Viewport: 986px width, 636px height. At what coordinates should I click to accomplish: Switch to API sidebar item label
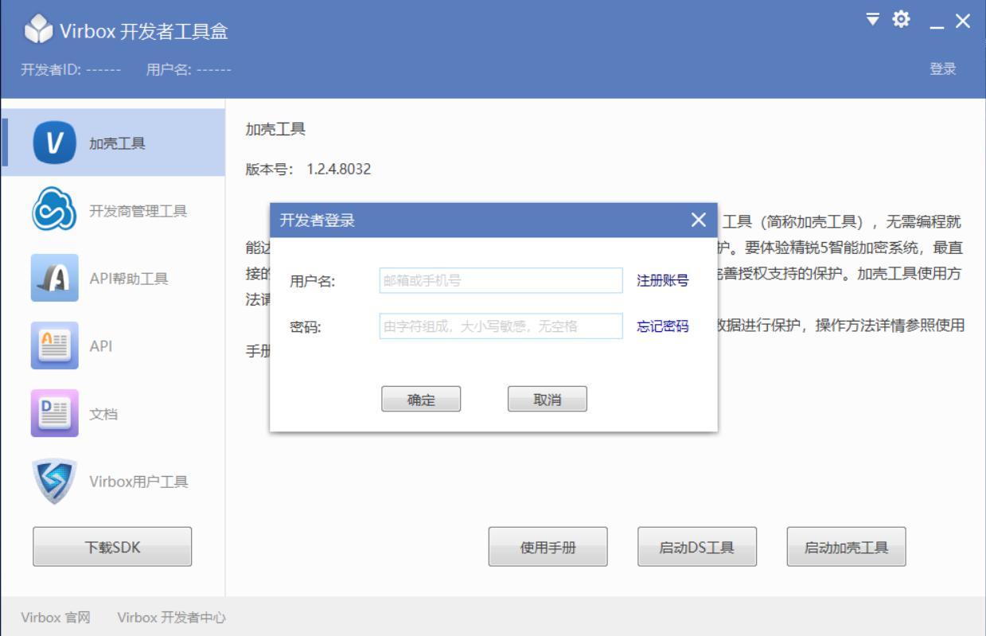pyautogui.click(x=100, y=346)
